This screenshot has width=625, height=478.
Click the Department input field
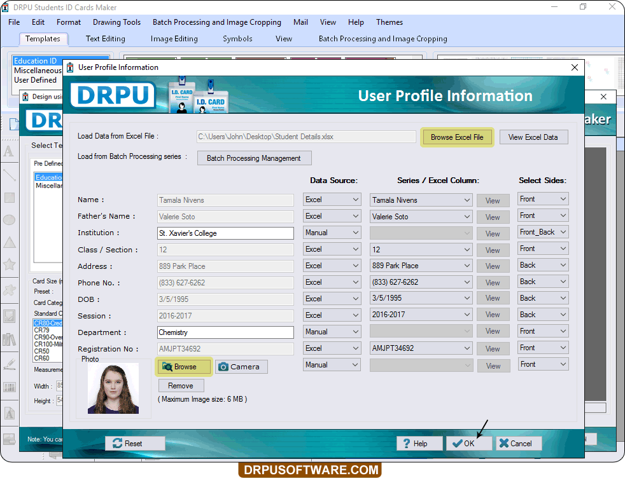(225, 332)
